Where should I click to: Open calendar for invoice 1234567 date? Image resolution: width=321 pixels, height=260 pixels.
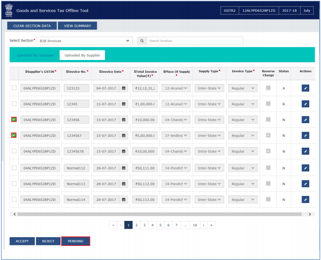coord(124,135)
